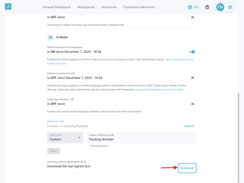Click the settings gear icon
The image size is (244, 183).
pyautogui.click(x=230, y=7)
